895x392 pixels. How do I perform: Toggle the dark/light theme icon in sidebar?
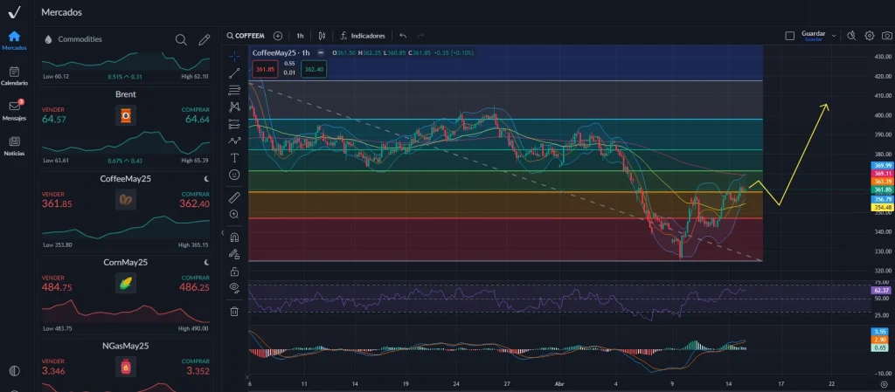pos(14,371)
